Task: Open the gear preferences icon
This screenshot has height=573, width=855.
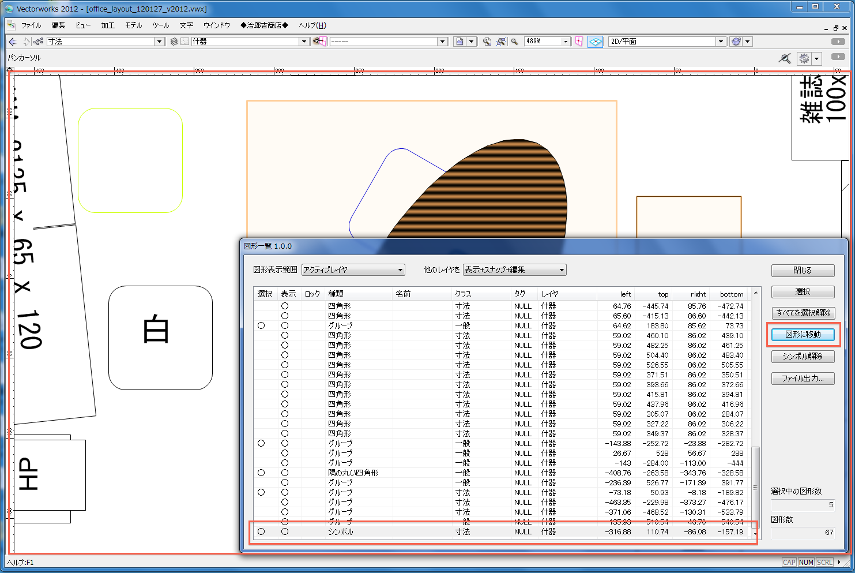Action: click(x=804, y=58)
